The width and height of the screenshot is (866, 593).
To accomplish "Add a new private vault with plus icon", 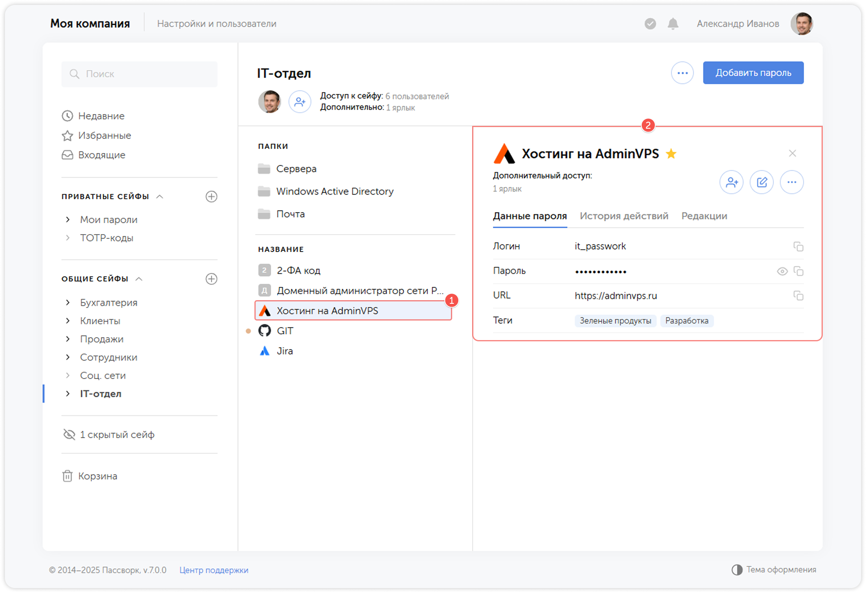I will [x=211, y=197].
